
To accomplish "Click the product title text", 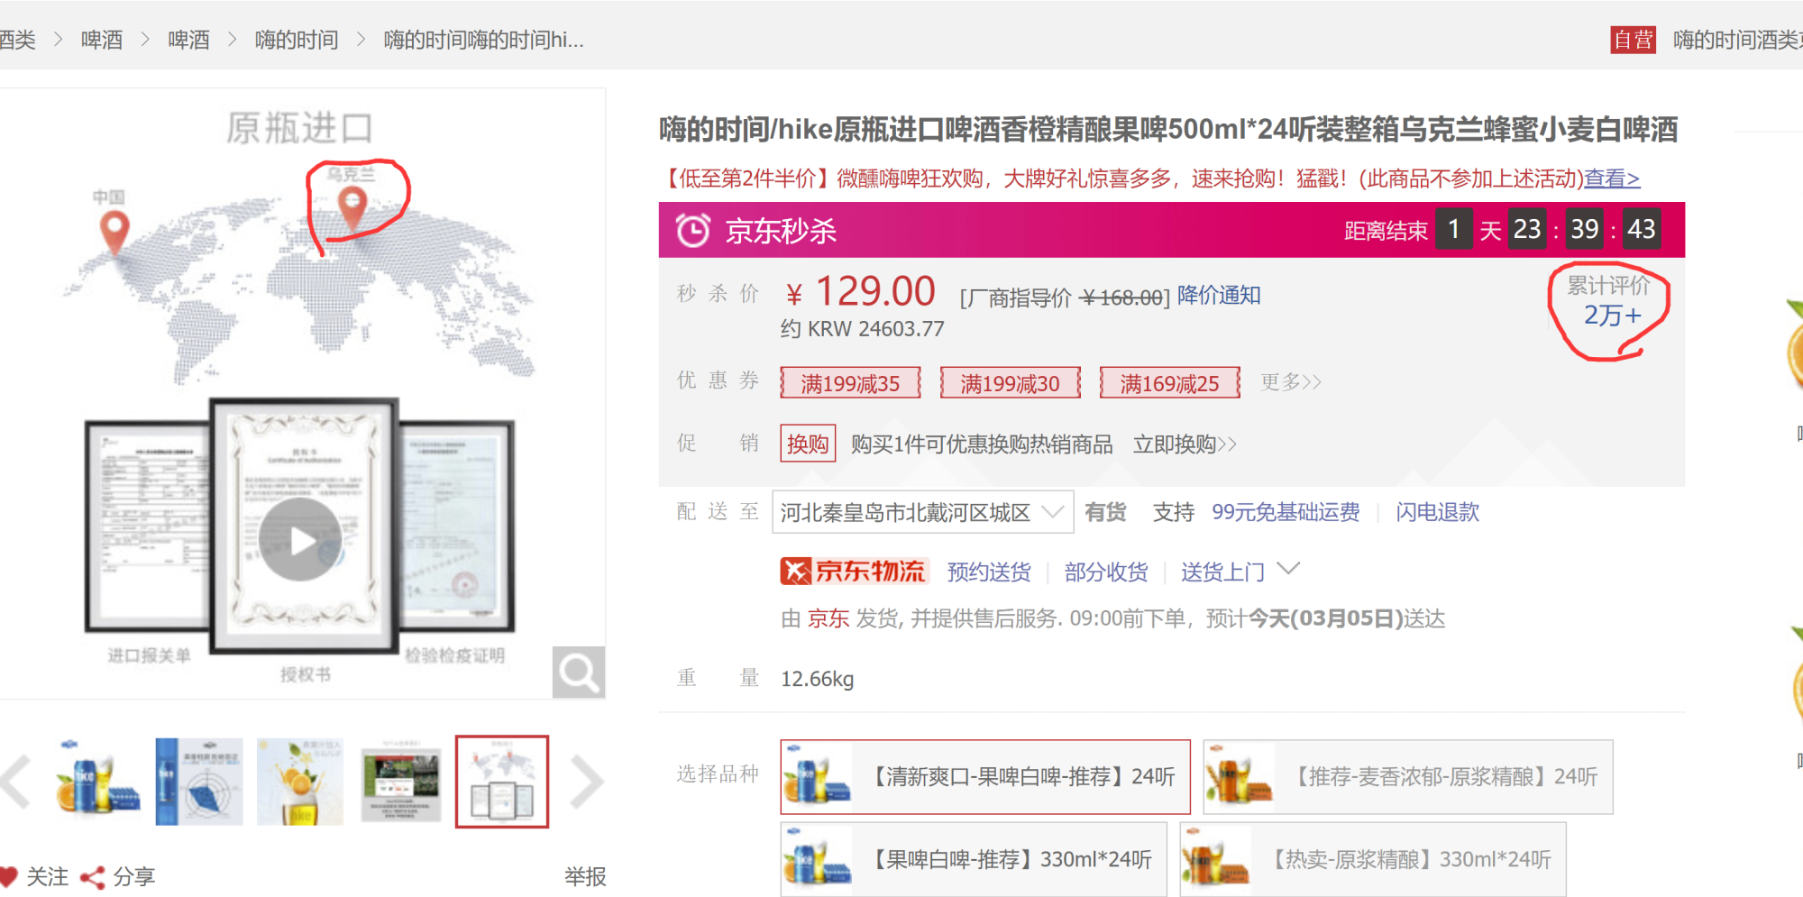I will (x=1167, y=129).
